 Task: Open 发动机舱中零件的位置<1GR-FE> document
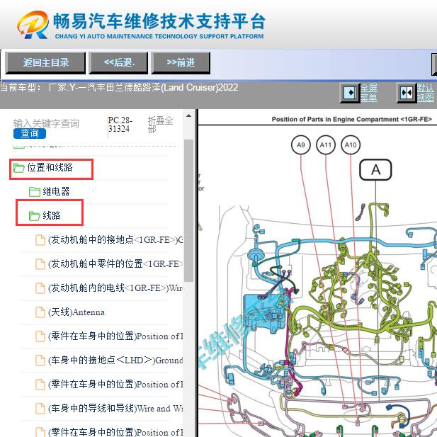pyautogui.click(x=115, y=264)
